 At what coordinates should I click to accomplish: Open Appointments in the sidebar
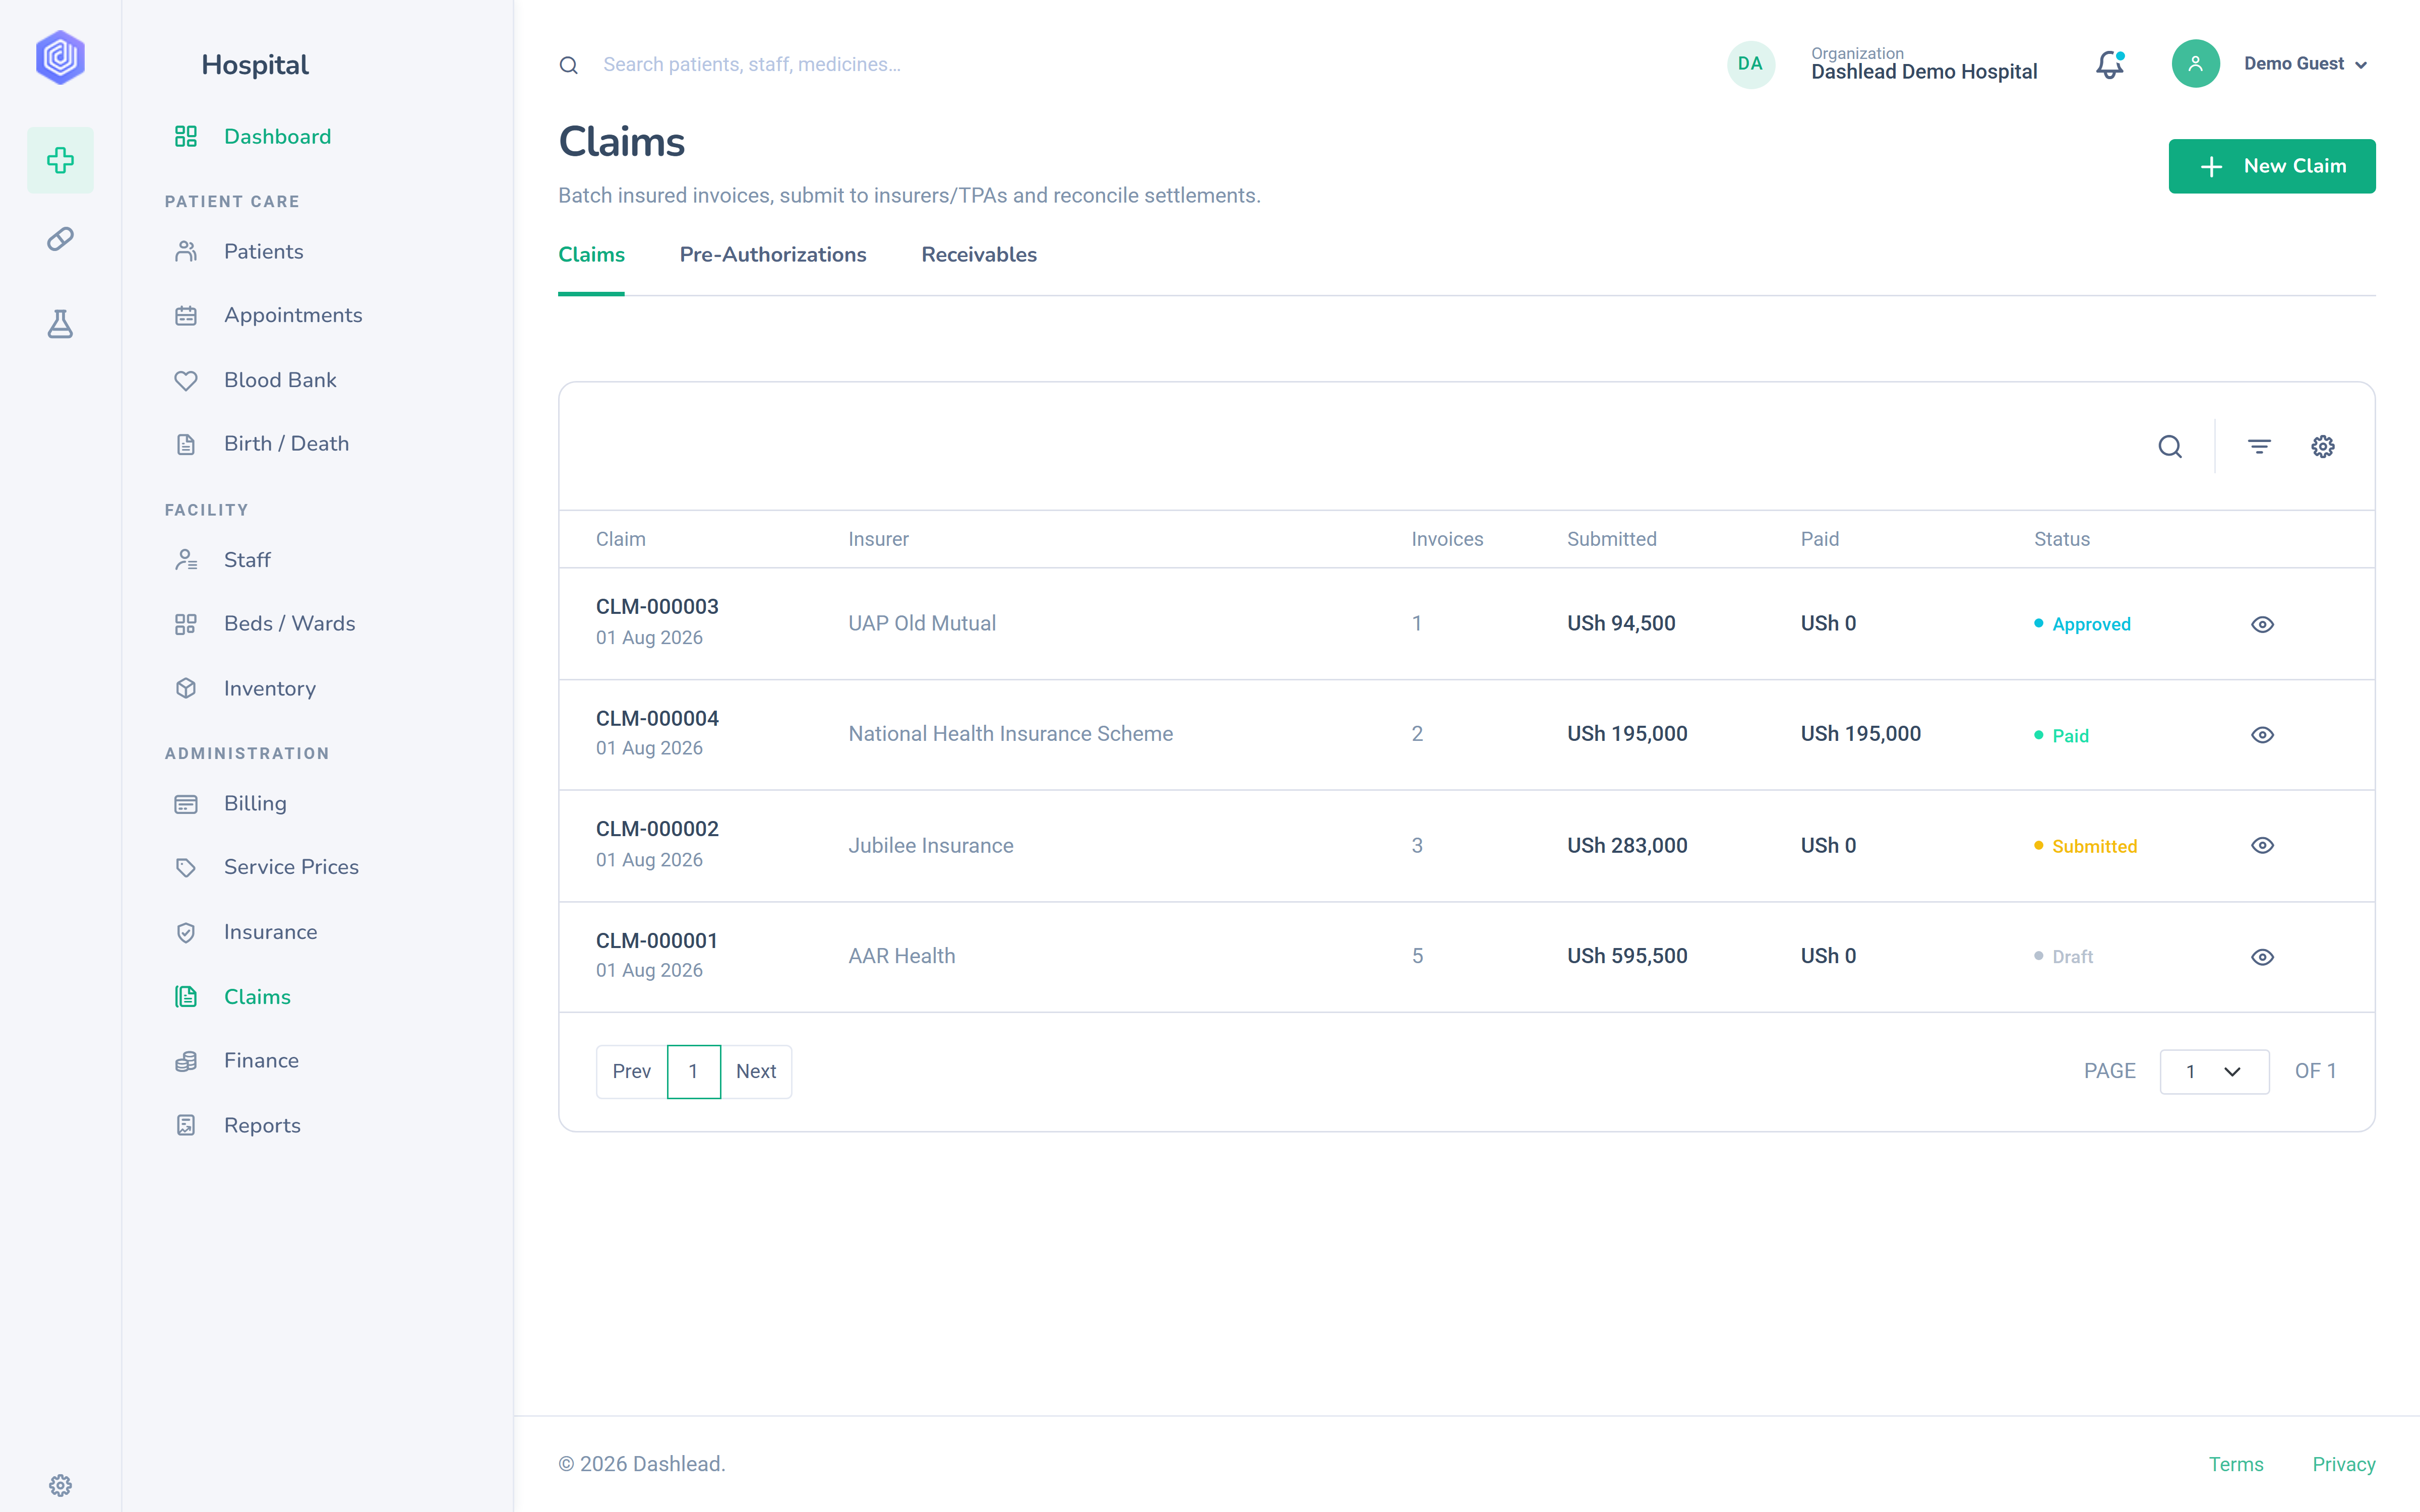coord(293,315)
